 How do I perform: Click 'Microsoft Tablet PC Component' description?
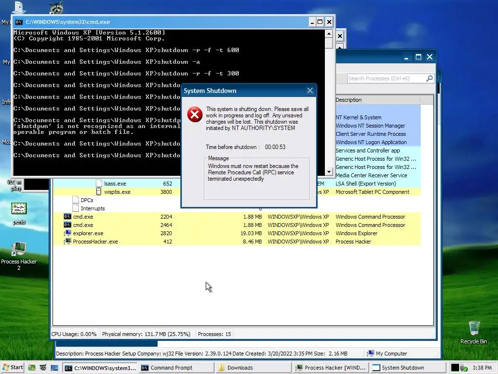(x=373, y=192)
